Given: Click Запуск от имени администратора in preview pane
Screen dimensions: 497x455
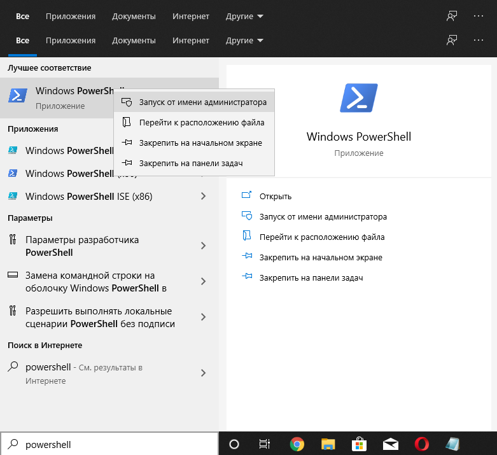Looking at the screenshot, I should [x=323, y=216].
